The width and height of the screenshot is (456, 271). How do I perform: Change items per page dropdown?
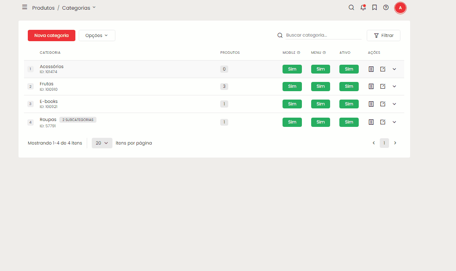click(102, 143)
